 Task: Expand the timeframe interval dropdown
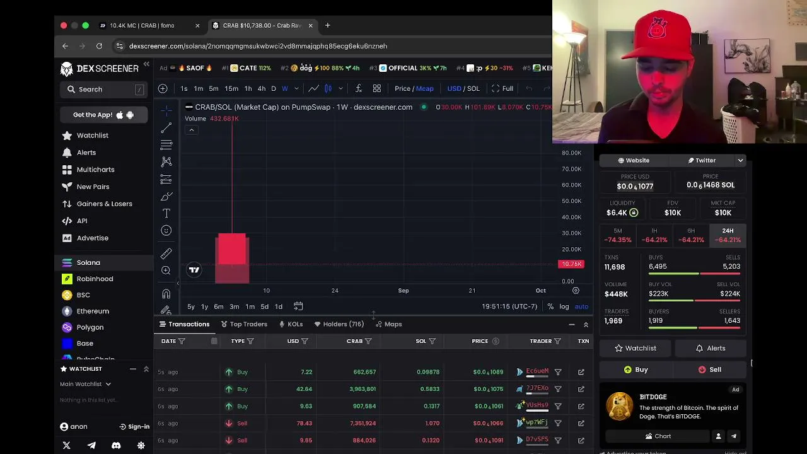tap(296, 88)
